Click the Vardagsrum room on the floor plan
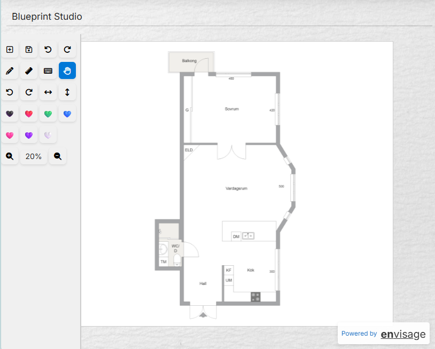 236,188
